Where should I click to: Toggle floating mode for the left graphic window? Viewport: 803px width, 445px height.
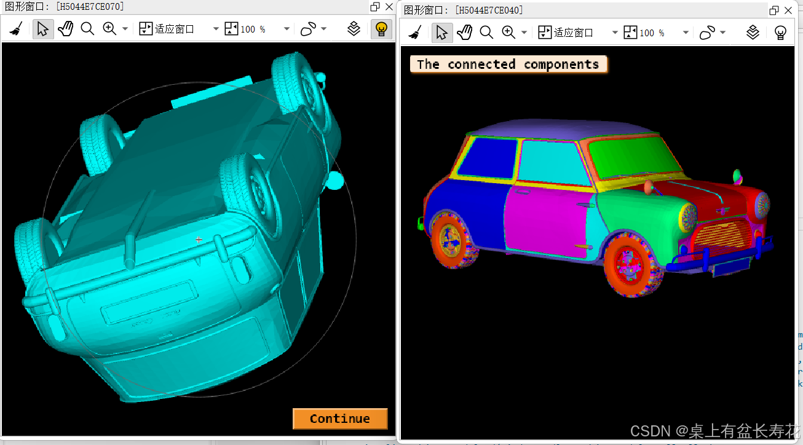(x=375, y=7)
